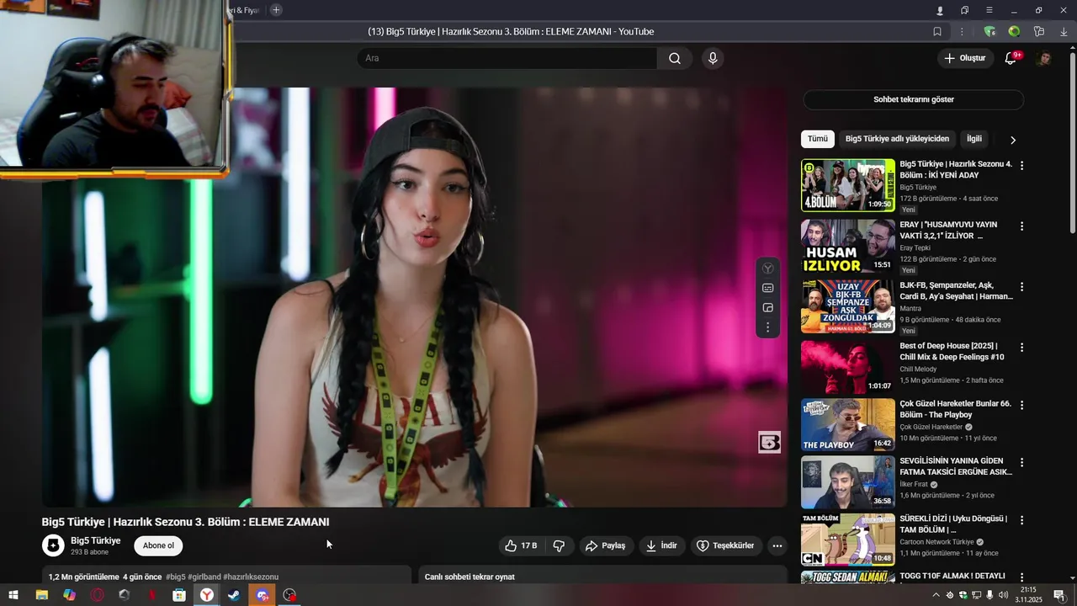Click the volume speaker tray icon
This screenshot has width=1077, height=606.
[1003, 595]
